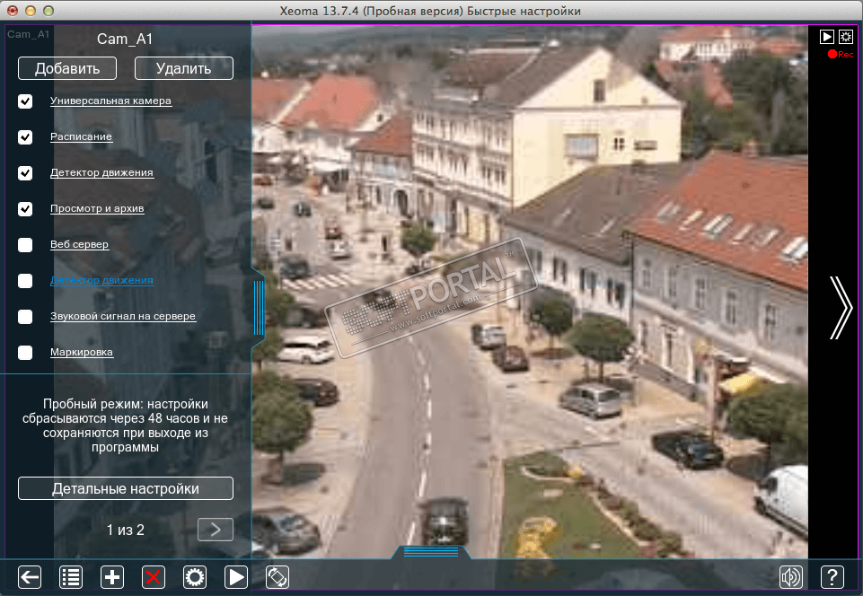863x596 pixels.
Task: Open the blue highlighted Детектор движения link
Action: pyautogui.click(x=101, y=280)
